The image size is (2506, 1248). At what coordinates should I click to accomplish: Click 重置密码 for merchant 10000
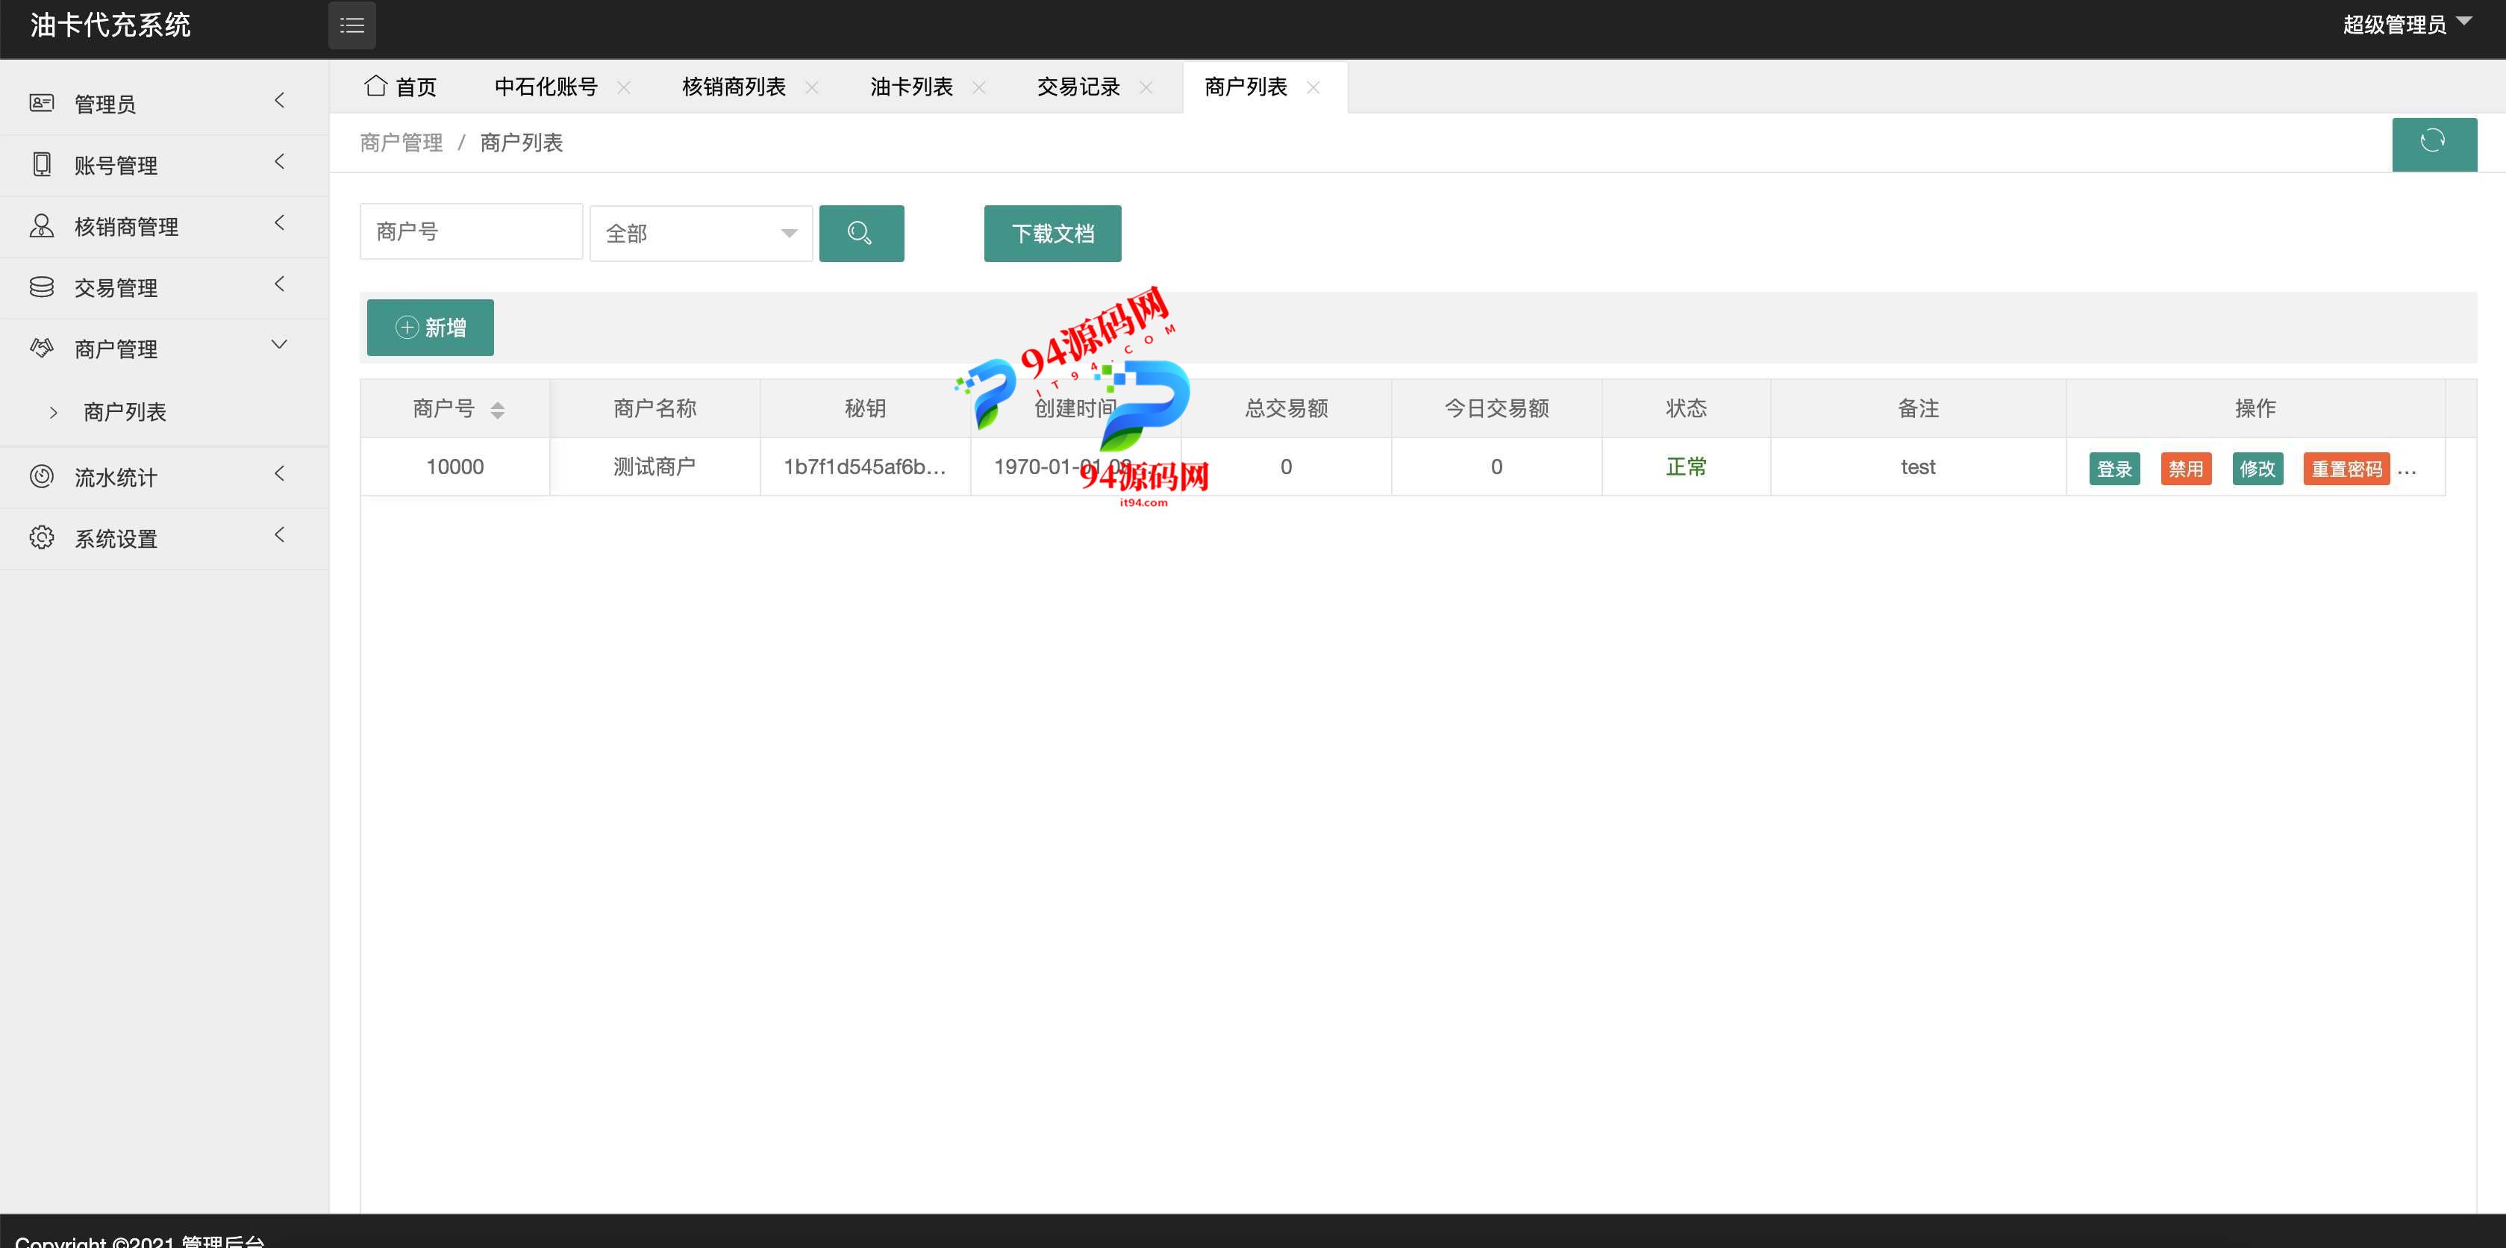pos(2346,469)
